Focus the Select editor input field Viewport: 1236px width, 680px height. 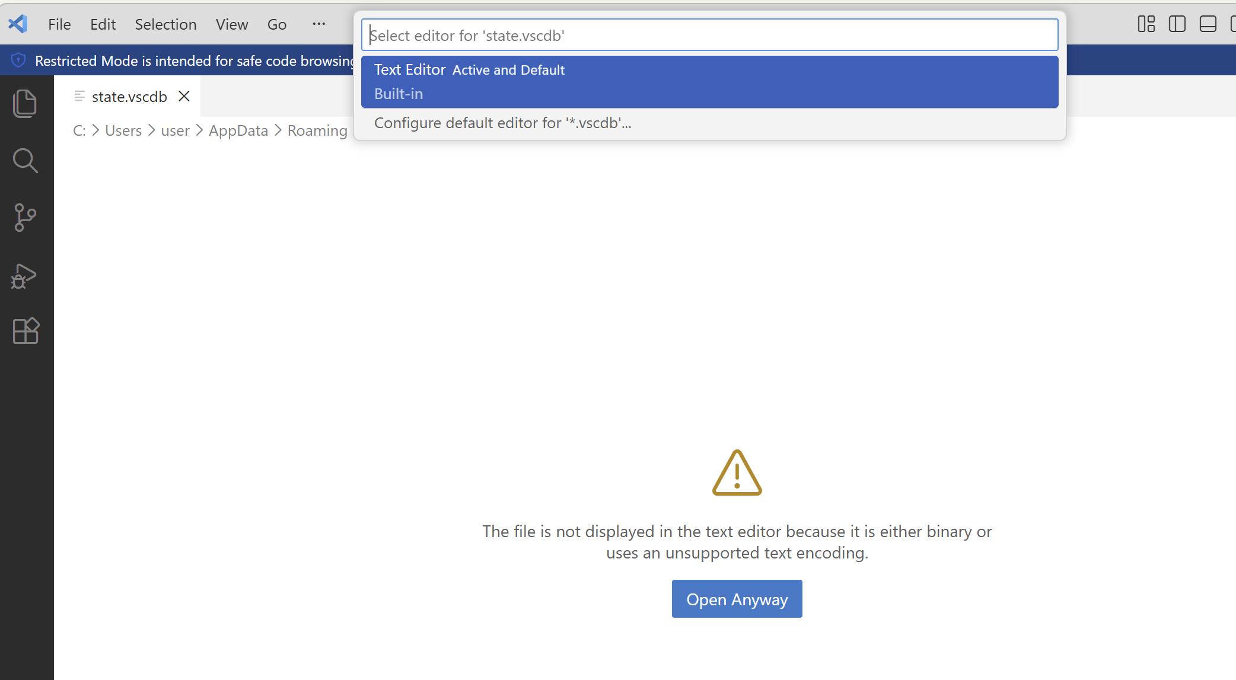point(709,35)
